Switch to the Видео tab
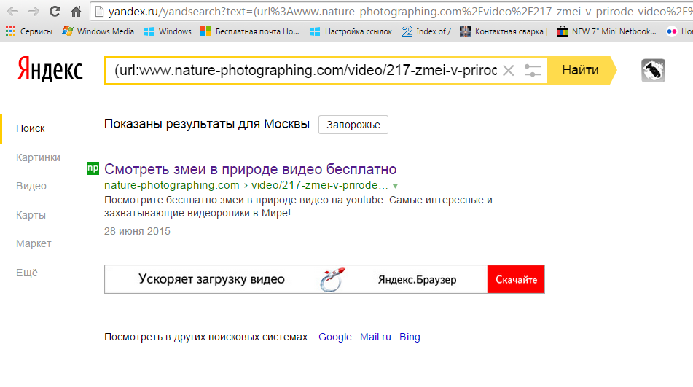Screen dimensions: 693x387 [31, 186]
